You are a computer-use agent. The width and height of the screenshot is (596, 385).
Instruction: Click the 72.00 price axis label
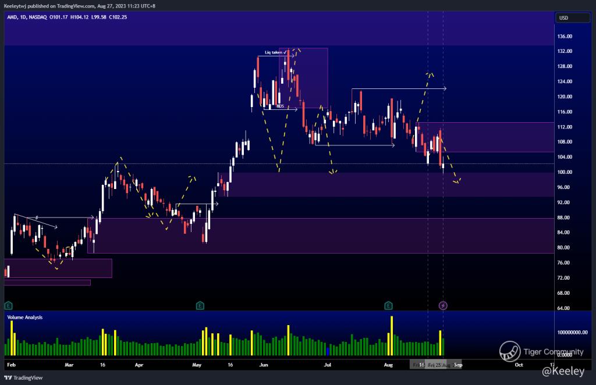(563, 279)
